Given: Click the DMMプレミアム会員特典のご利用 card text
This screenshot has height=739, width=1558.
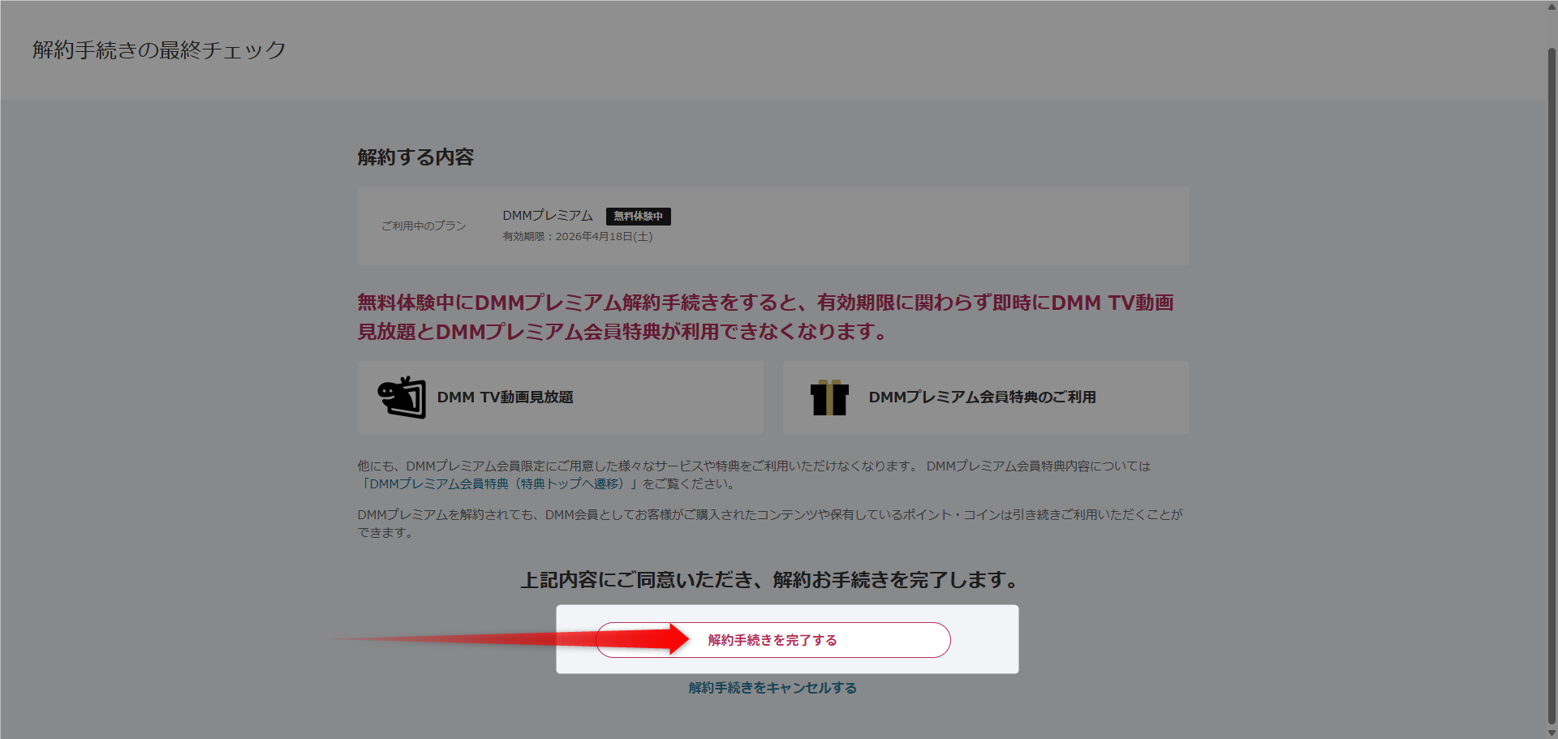Looking at the screenshot, I should (982, 397).
